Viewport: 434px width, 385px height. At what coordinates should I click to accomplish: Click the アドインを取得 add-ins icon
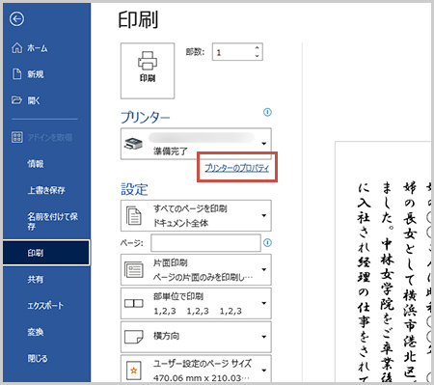[x=17, y=137]
